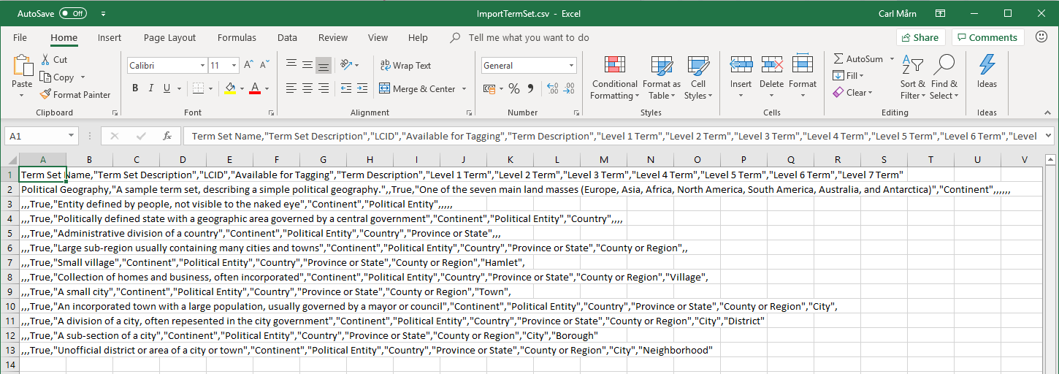Click in the Tell me search box
The image size is (1059, 374).
[x=528, y=38]
